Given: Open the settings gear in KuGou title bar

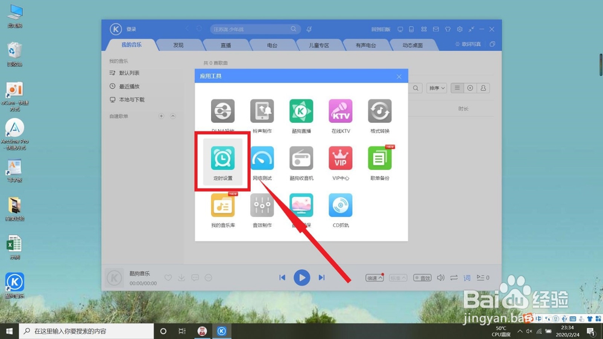Looking at the screenshot, I should [459, 29].
